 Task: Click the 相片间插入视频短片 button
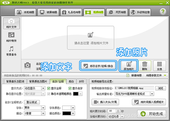coord(149,102)
